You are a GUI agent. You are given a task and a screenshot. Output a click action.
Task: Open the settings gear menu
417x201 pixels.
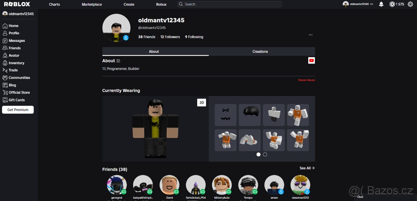click(410, 4)
